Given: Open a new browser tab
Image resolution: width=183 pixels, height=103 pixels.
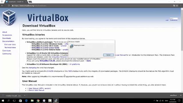Looking at the screenshot, I should 30,2.
